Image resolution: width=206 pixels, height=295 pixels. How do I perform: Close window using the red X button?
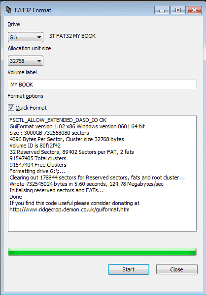coord(194,10)
